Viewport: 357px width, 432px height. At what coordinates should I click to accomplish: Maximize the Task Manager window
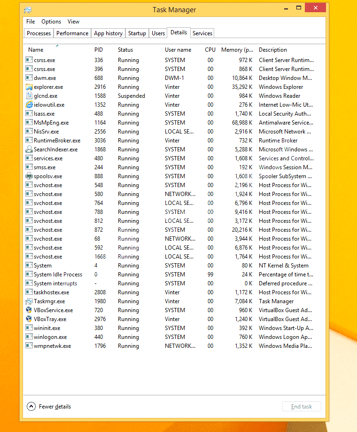(299, 8)
